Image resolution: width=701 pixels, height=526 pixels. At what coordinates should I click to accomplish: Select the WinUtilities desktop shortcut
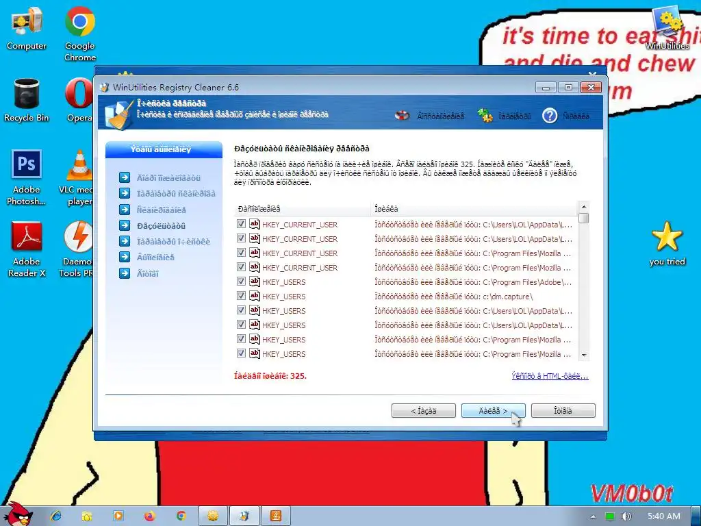(x=667, y=27)
